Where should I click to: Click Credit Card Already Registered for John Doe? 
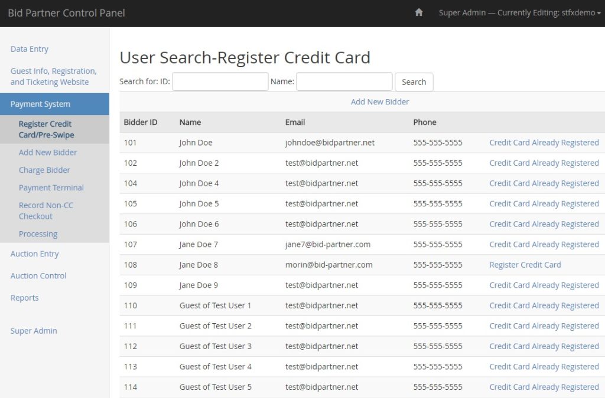pyautogui.click(x=544, y=142)
